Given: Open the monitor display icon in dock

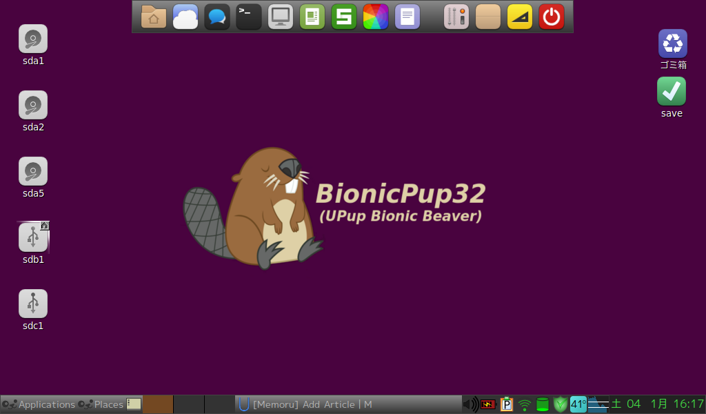Looking at the screenshot, I should tap(281, 17).
